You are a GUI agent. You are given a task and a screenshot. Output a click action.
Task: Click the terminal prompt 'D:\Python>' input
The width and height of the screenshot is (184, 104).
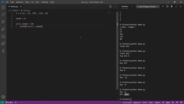[126, 99]
